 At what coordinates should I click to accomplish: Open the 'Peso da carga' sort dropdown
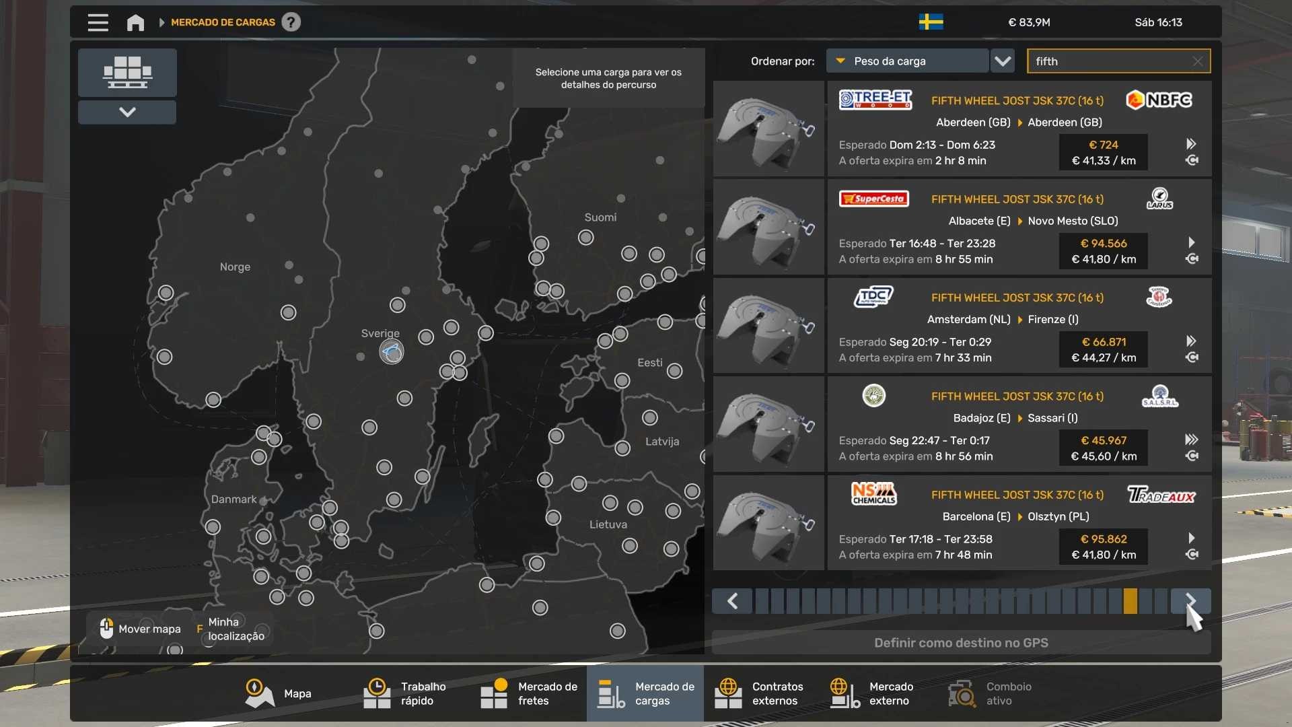pos(907,61)
